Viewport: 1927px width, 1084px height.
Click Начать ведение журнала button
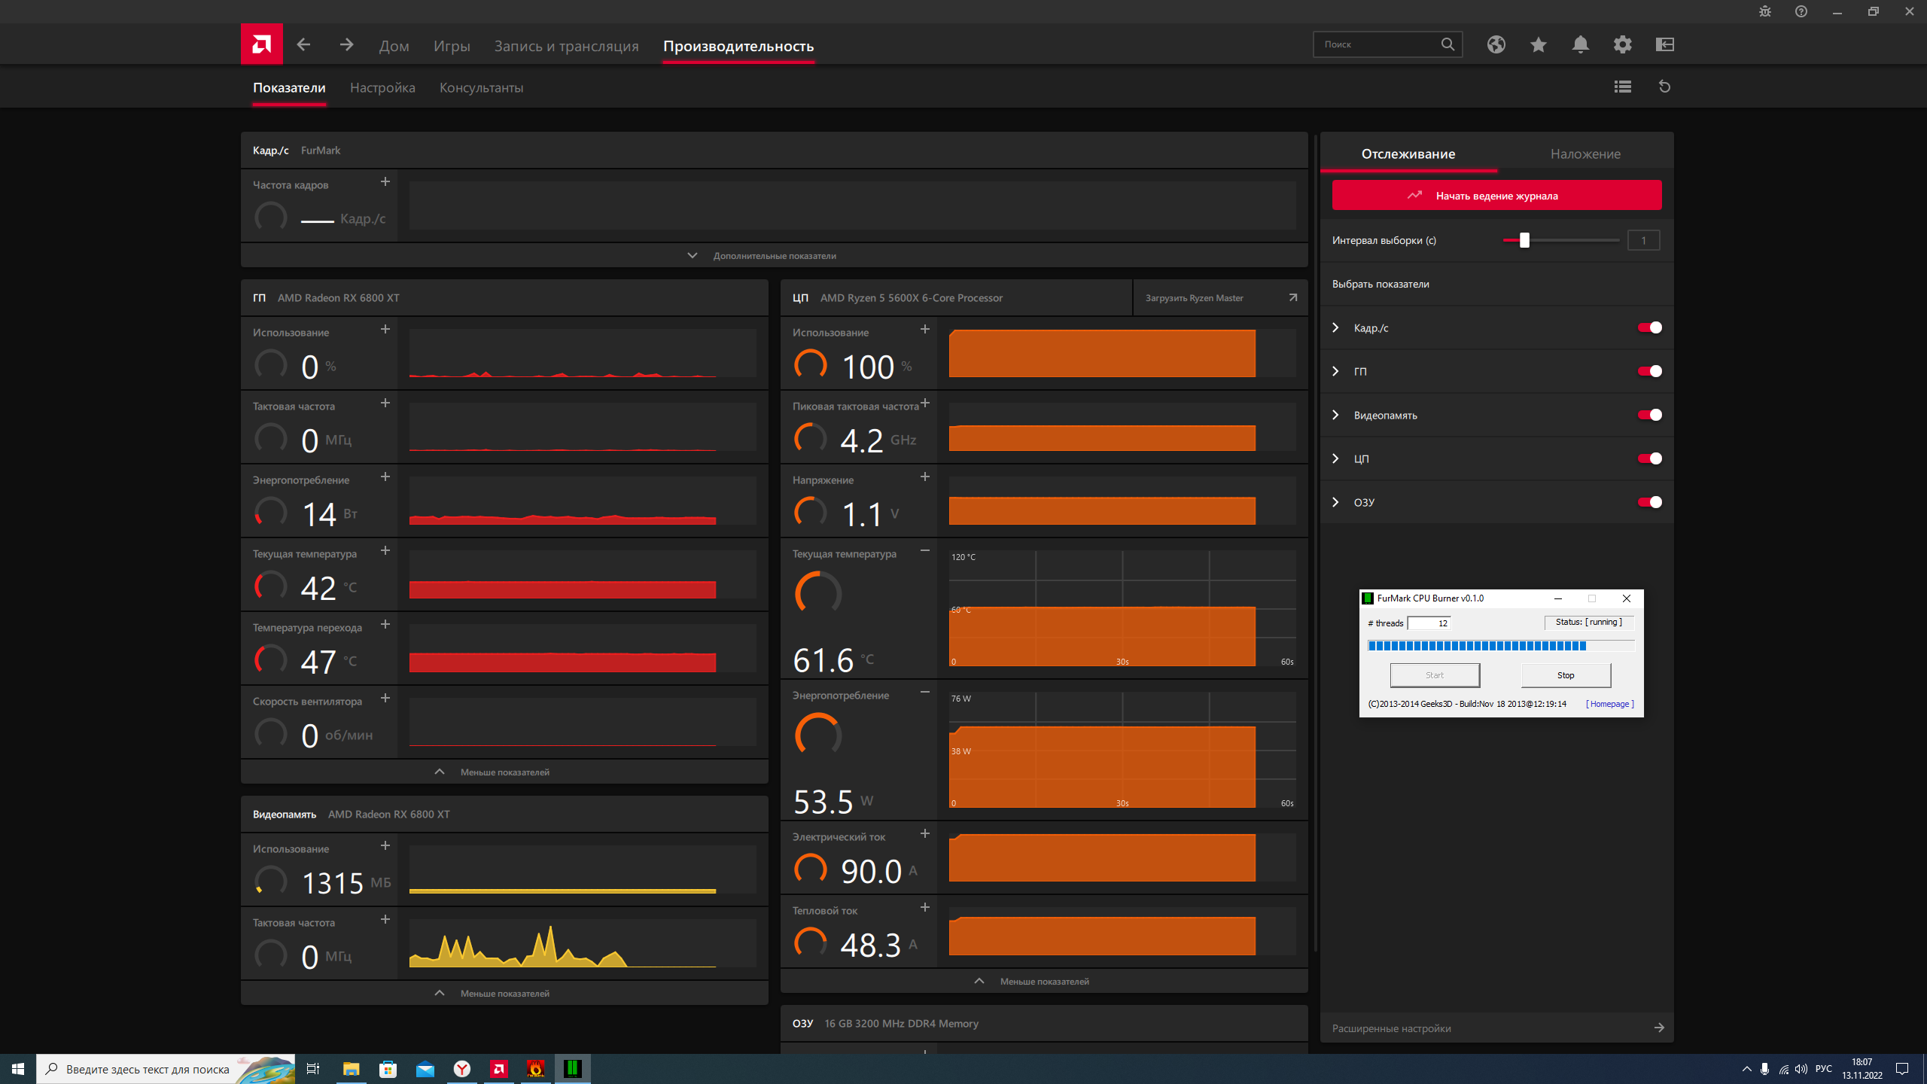click(1496, 196)
